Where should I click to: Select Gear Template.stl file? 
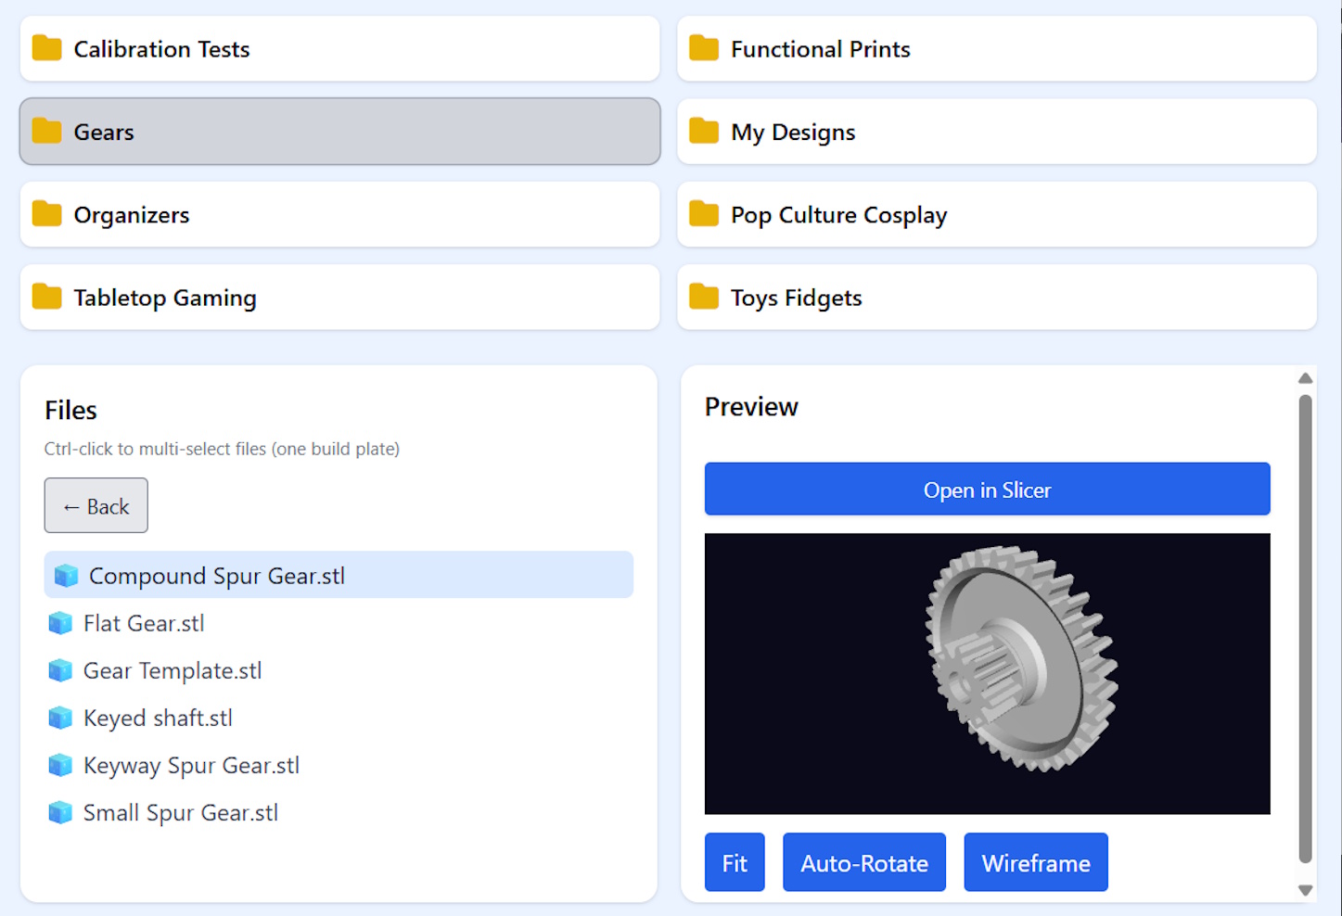click(339, 670)
